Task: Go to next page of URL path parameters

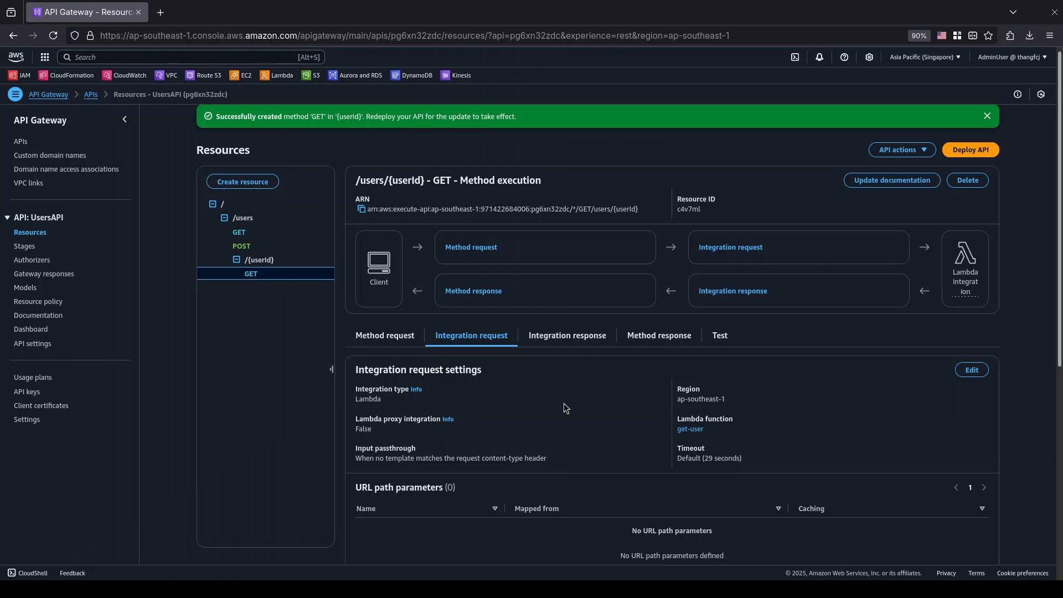Action: [984, 488]
